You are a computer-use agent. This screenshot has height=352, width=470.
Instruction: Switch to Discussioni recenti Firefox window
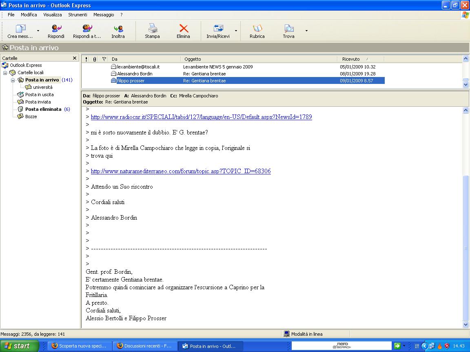(145, 346)
